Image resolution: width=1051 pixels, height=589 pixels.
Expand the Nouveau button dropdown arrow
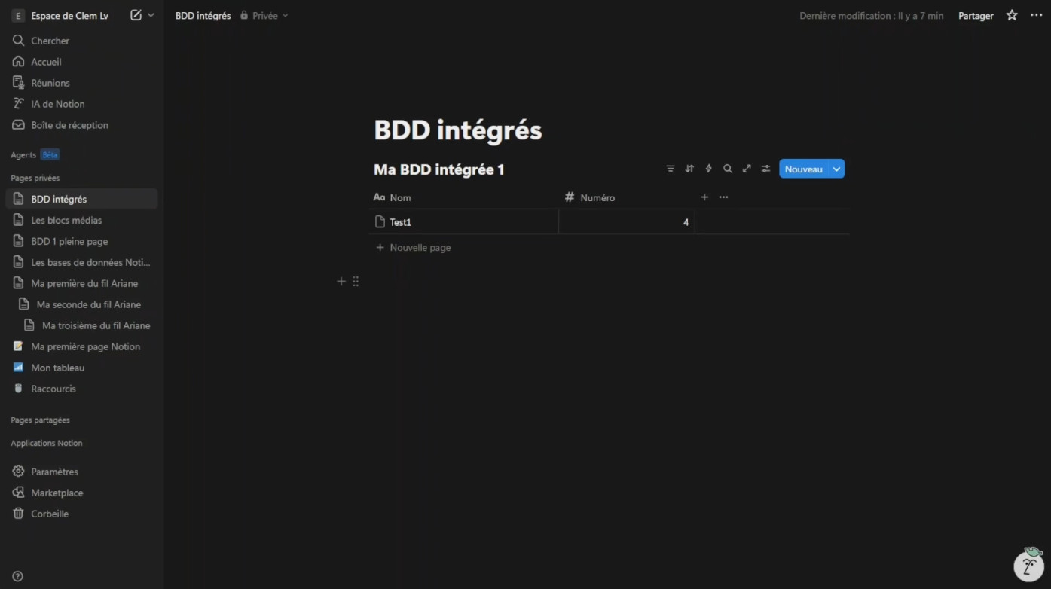pos(836,169)
